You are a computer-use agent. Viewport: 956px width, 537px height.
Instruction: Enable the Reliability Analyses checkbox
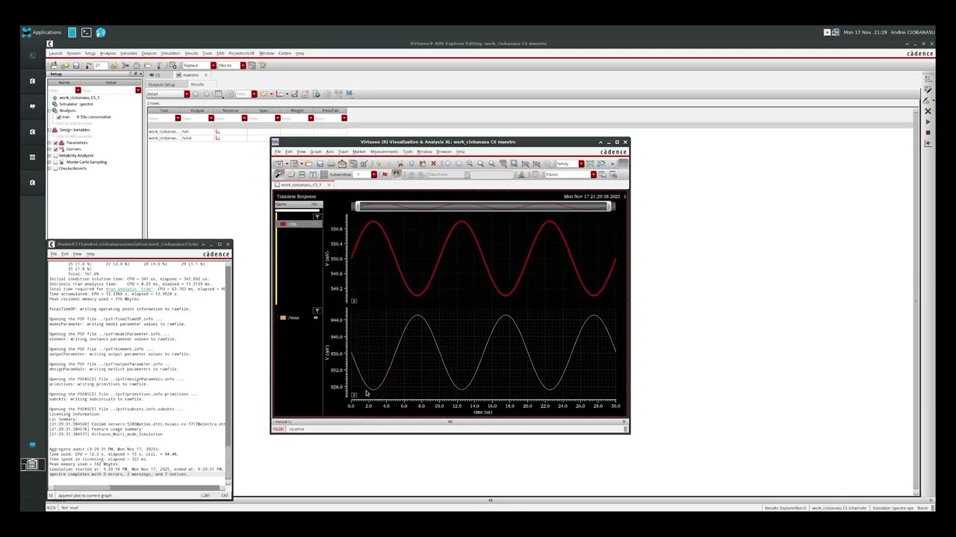click(x=55, y=155)
